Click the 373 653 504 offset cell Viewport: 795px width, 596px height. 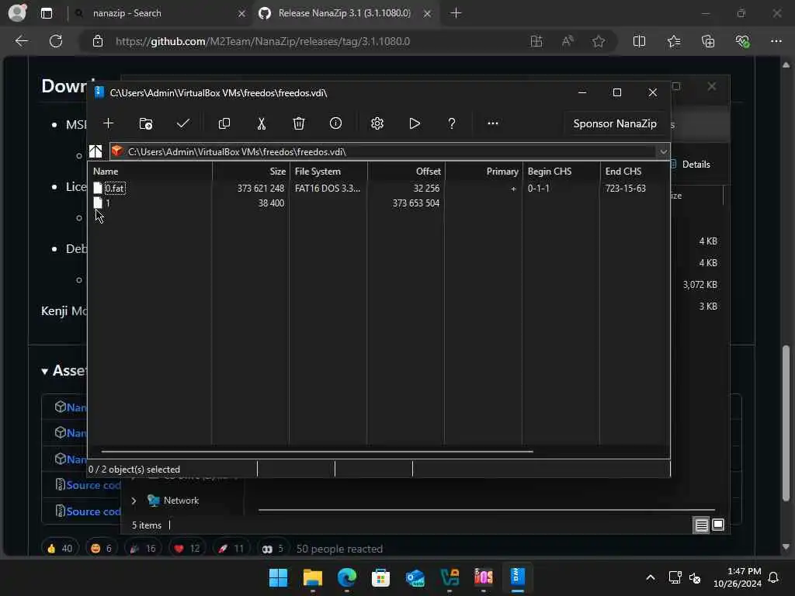coord(416,203)
